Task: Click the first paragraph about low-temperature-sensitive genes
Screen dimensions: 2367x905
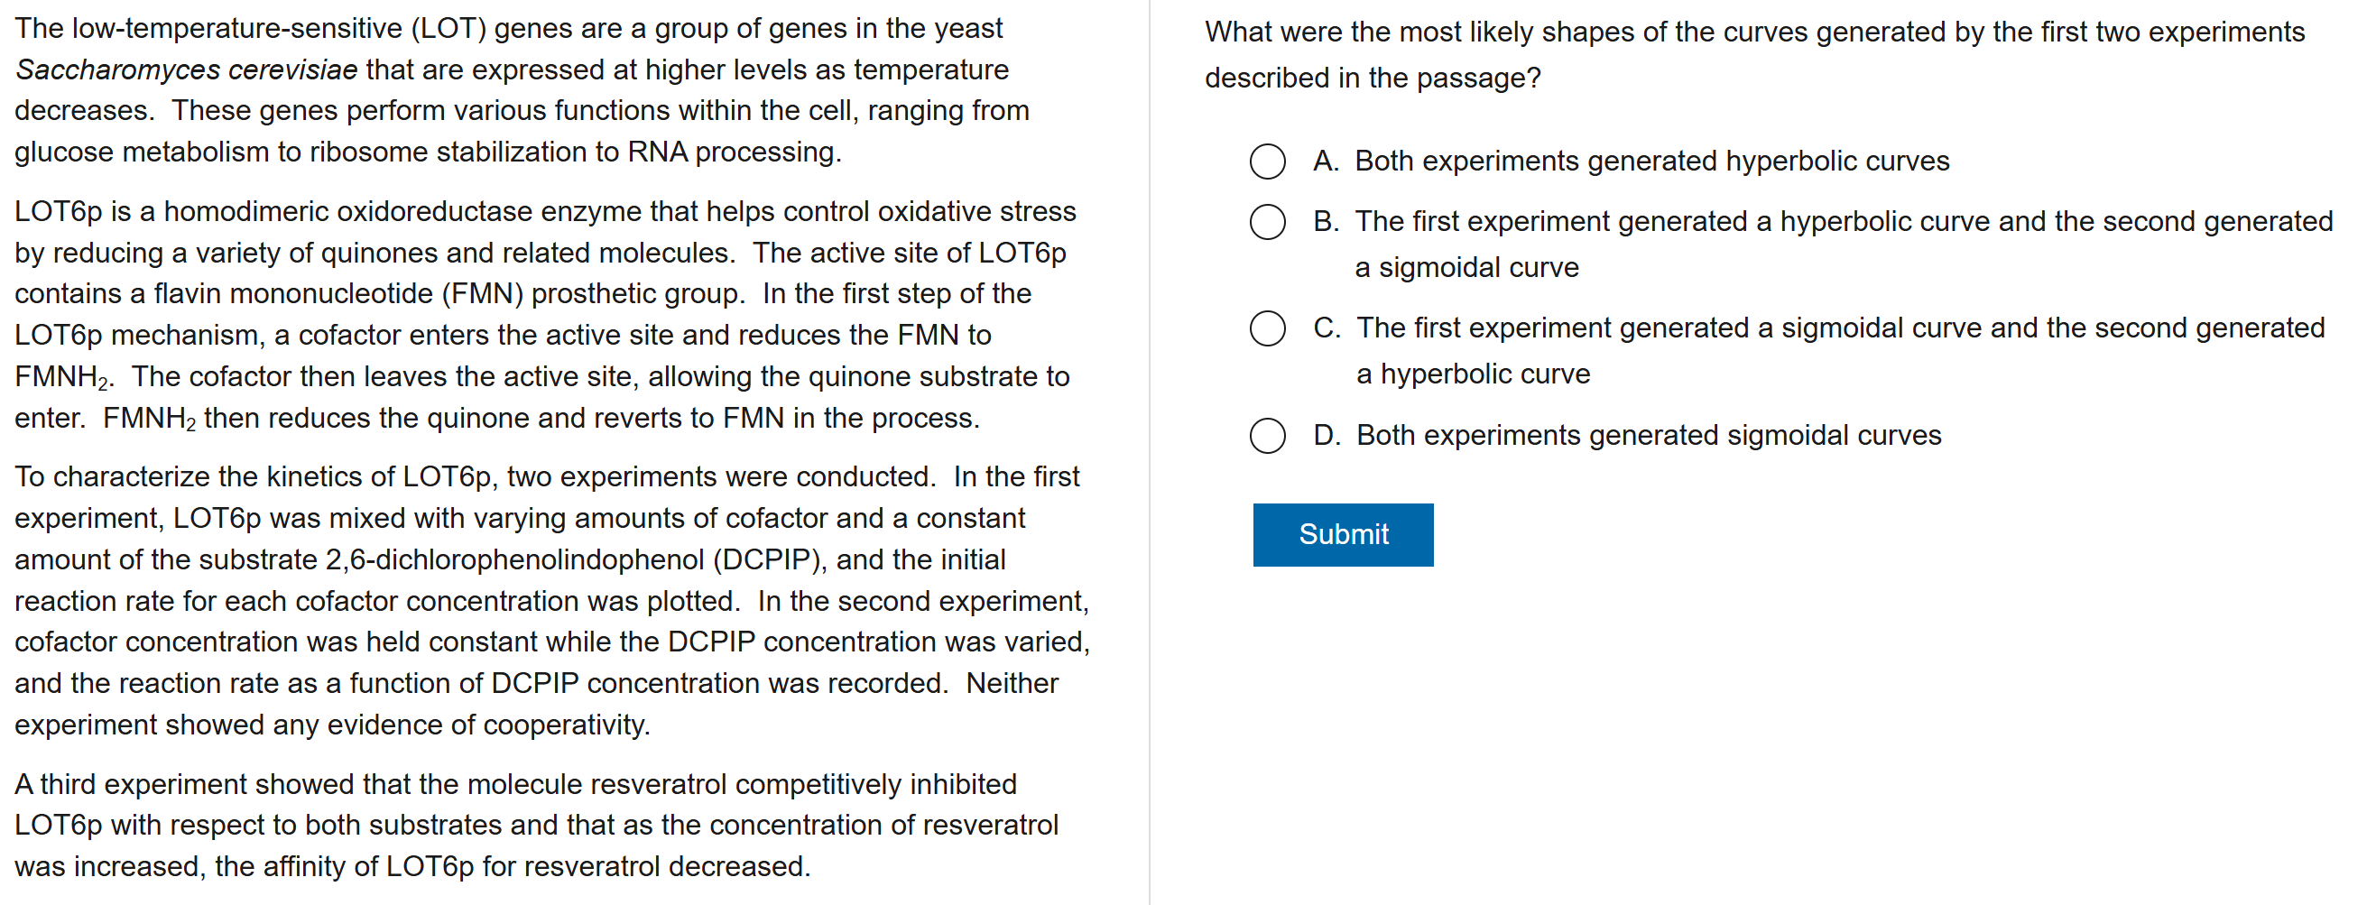Action: click(521, 90)
